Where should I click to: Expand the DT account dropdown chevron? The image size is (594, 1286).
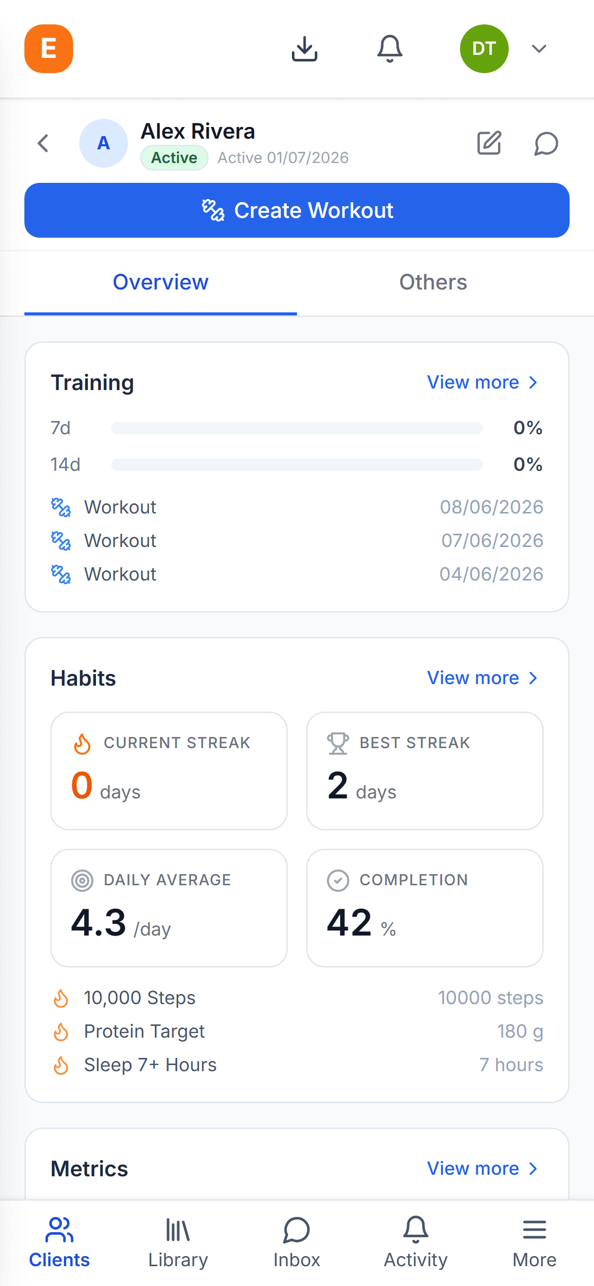point(539,49)
